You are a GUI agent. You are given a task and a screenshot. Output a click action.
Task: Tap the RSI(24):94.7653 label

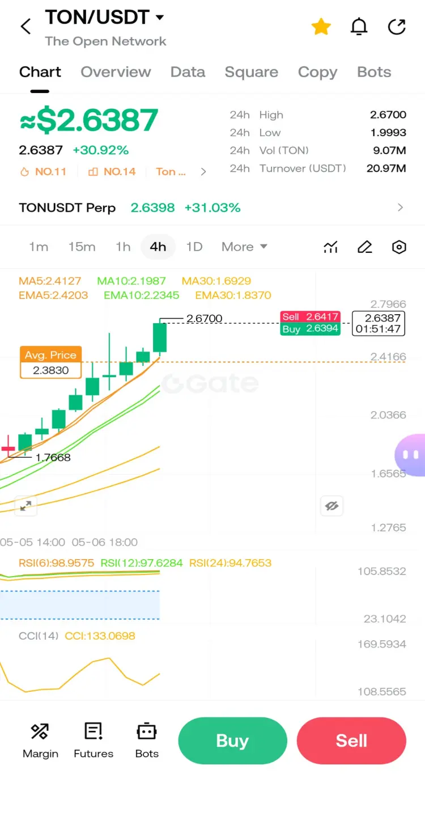click(x=230, y=563)
